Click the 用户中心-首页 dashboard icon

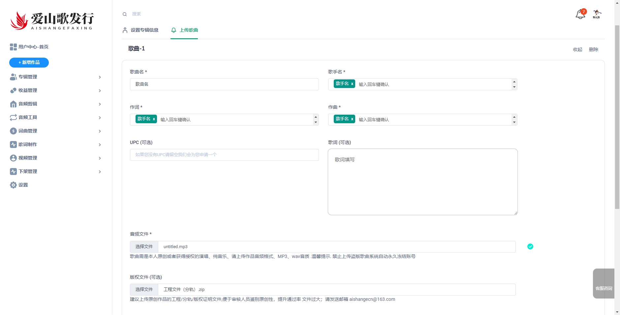point(13,47)
